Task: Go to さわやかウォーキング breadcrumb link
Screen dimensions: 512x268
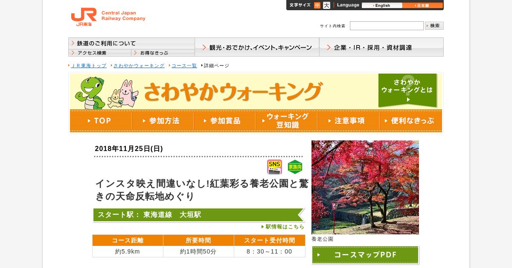Action: (x=139, y=66)
